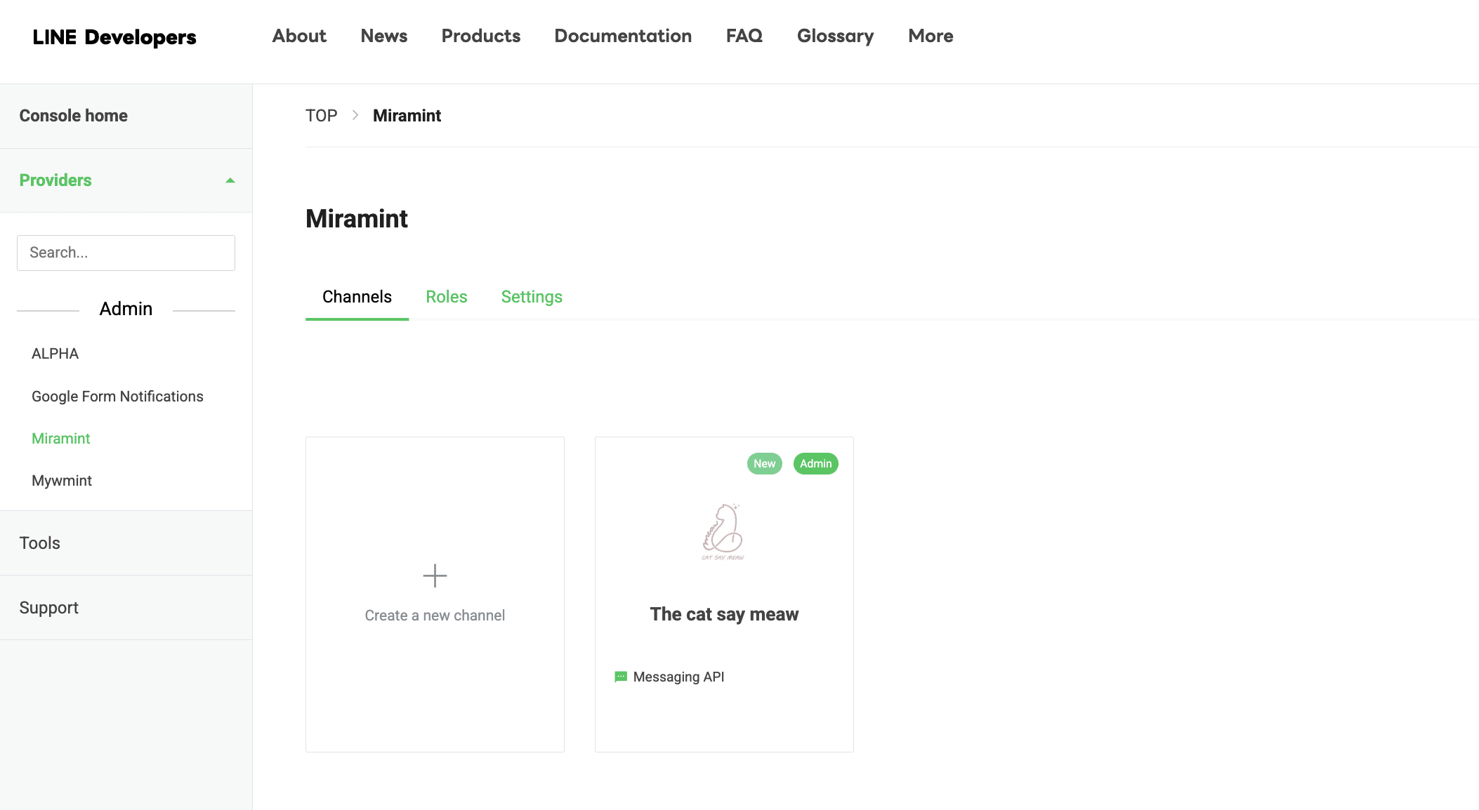Viewport: 1479px width, 810px height.
Task: Click the providers Search field
Action: [126, 253]
